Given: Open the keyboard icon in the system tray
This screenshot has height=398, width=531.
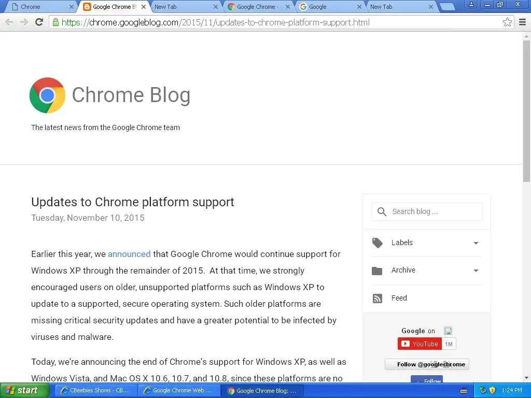Looking at the screenshot, I should [464, 391].
